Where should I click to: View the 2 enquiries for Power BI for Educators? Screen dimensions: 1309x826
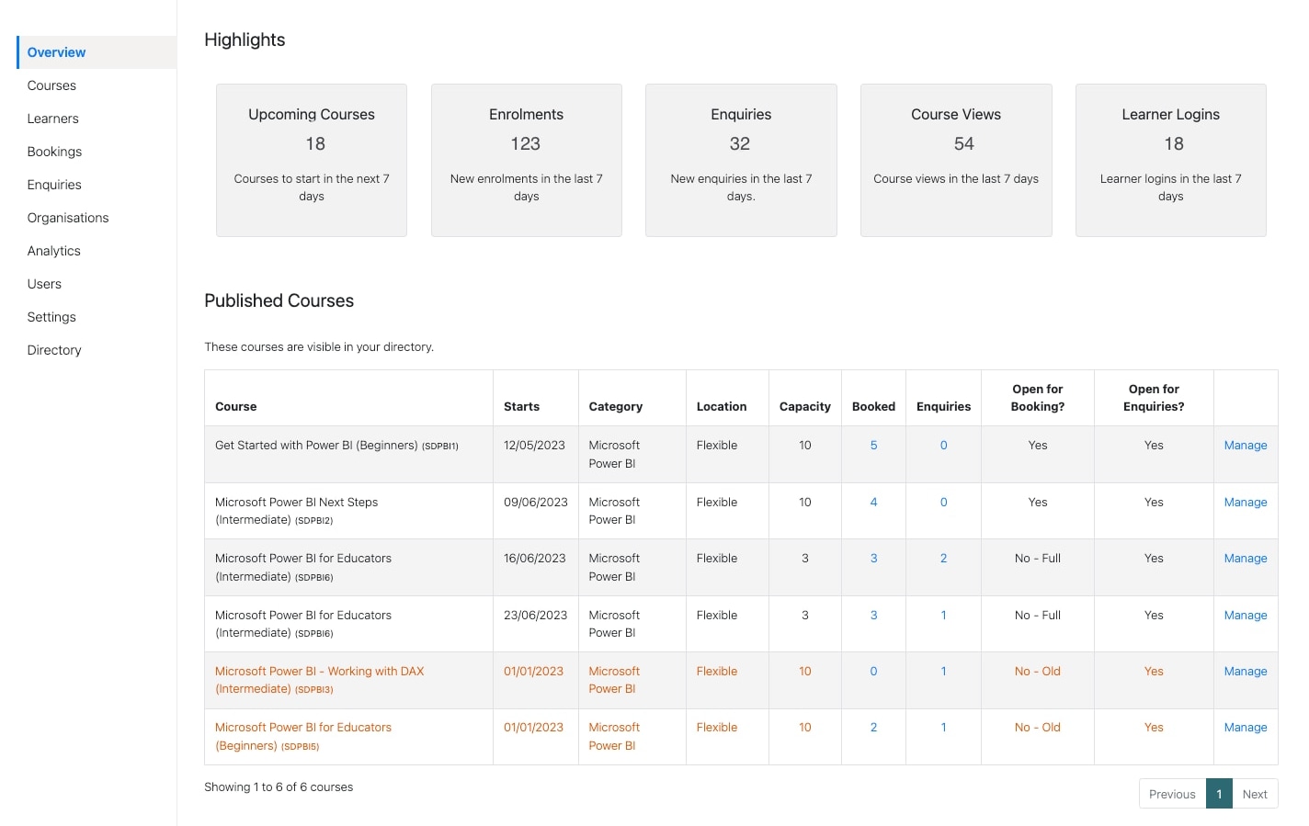(x=943, y=558)
